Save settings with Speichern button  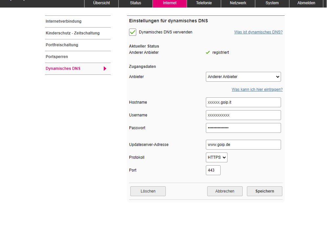265,191
